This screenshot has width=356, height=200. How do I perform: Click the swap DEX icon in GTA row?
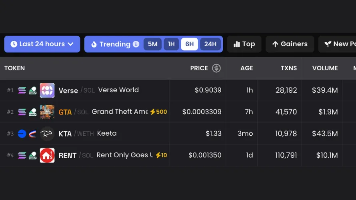33,112
